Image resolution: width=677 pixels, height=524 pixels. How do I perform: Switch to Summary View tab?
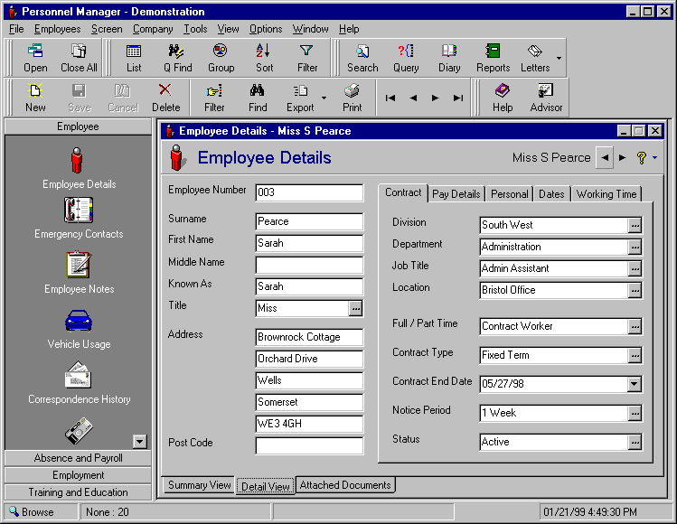pos(200,485)
